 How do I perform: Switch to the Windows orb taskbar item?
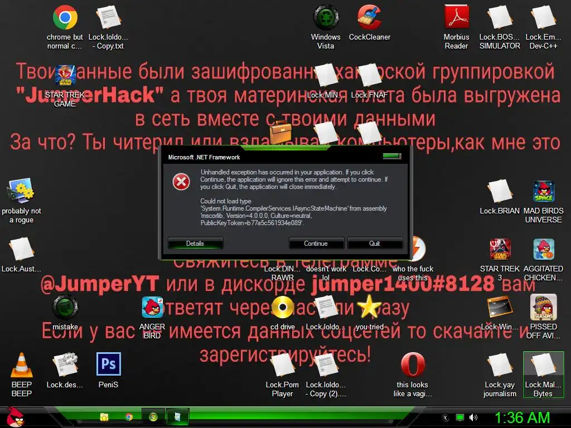pos(153,417)
